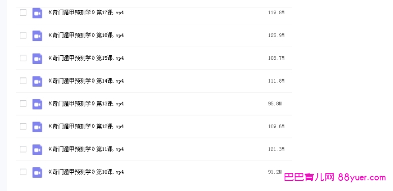Enable the checkbox next to 第10课.mp4

tap(23, 172)
